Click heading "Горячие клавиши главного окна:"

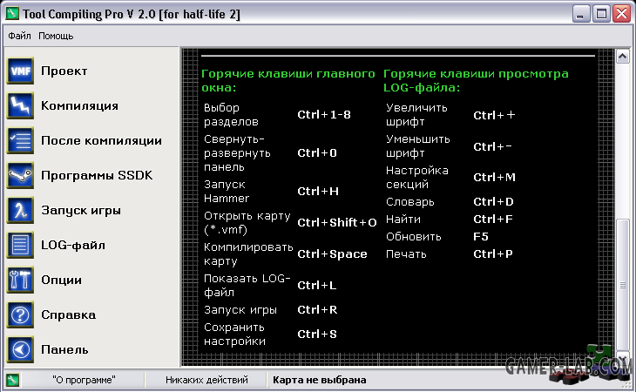pyautogui.click(x=288, y=81)
